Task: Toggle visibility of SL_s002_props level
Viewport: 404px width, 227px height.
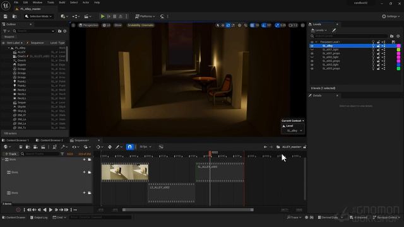Action: point(312,61)
